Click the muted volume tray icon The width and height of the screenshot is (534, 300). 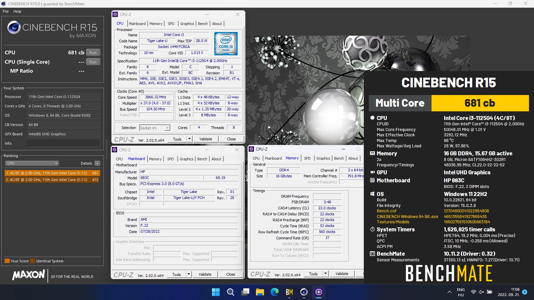click(481, 292)
